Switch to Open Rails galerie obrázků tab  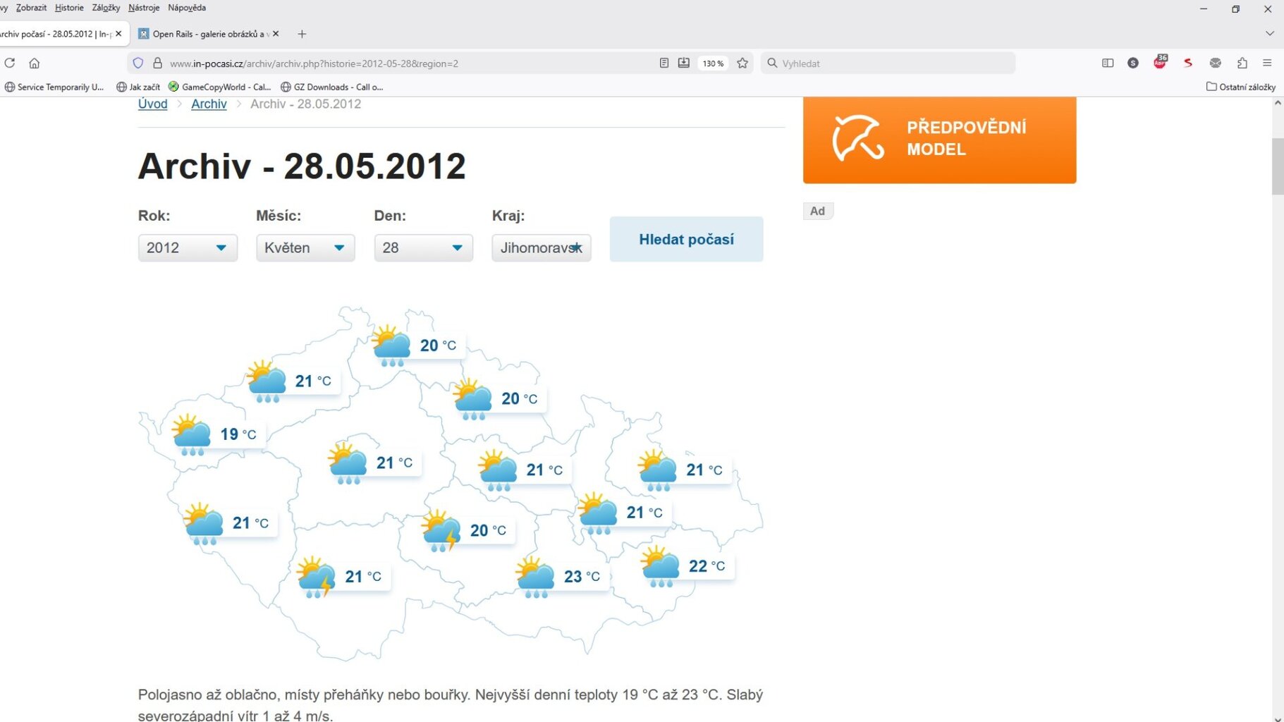pyautogui.click(x=209, y=34)
